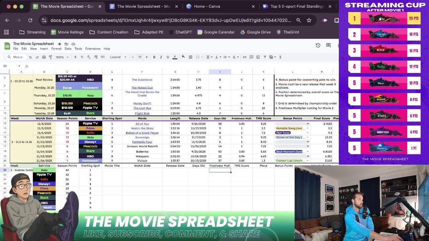Star the Movie Spreadsheet document
Screen dimensions: 429x241
click(59, 44)
